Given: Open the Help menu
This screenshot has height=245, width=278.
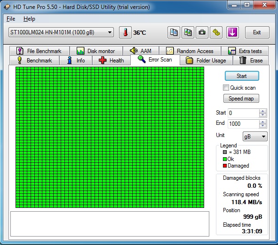Looking at the screenshot, I should tap(29, 19).
